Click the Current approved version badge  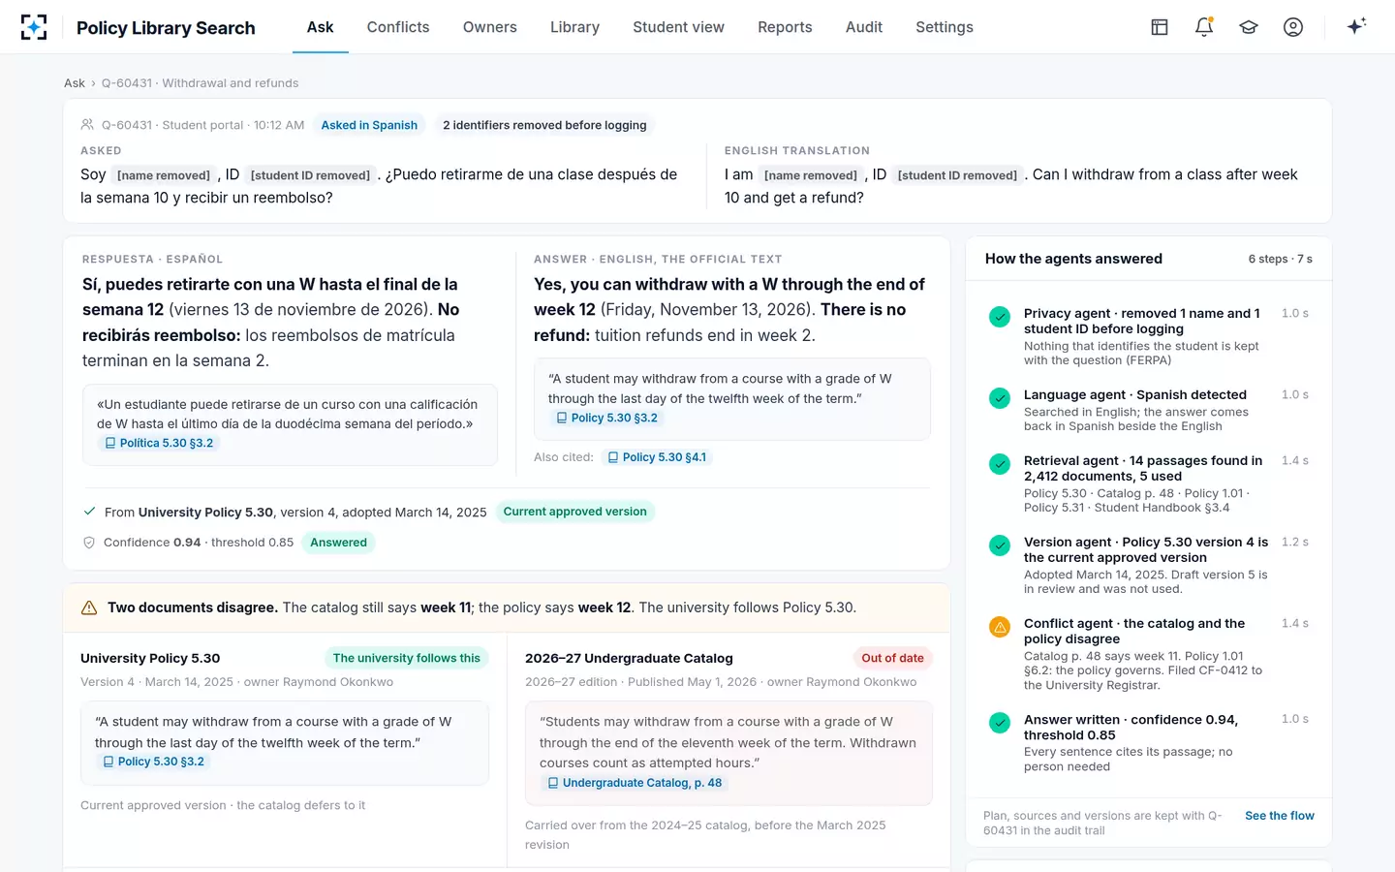pos(575,512)
